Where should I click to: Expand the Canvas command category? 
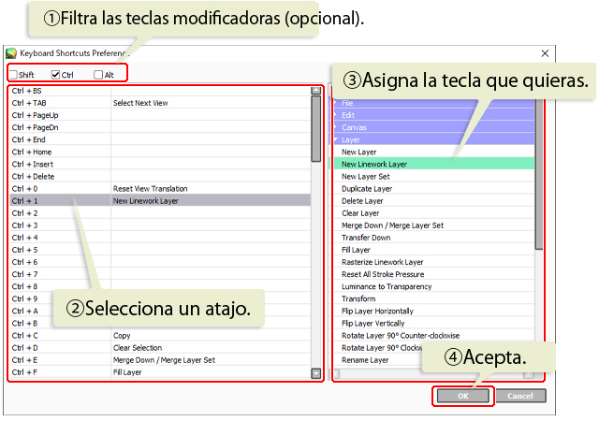[353, 127]
